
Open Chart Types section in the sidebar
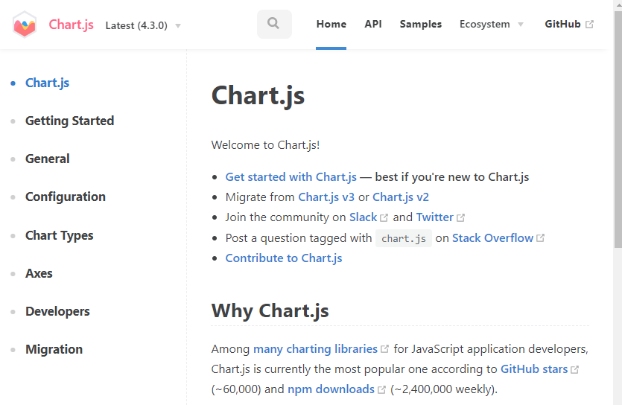tap(59, 235)
